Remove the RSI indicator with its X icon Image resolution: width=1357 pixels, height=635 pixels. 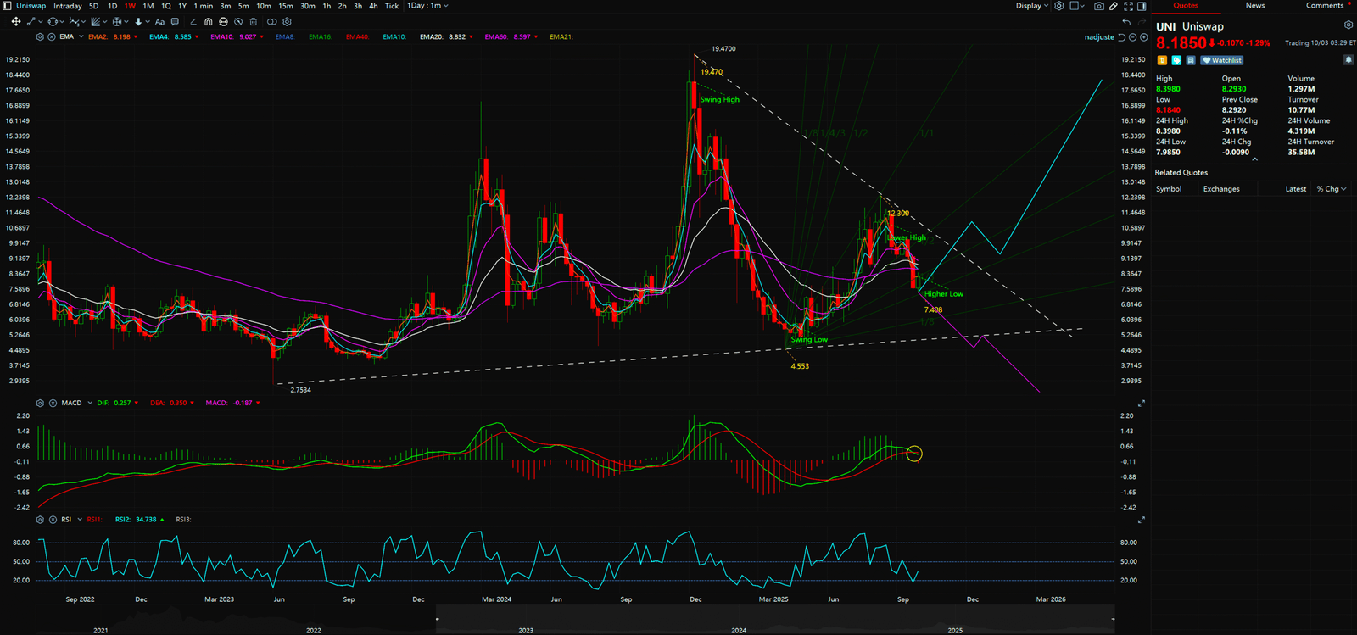53,520
